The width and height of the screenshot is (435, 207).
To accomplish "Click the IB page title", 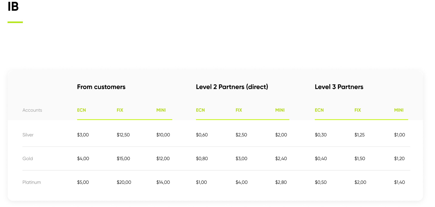I will pos(13,7).
